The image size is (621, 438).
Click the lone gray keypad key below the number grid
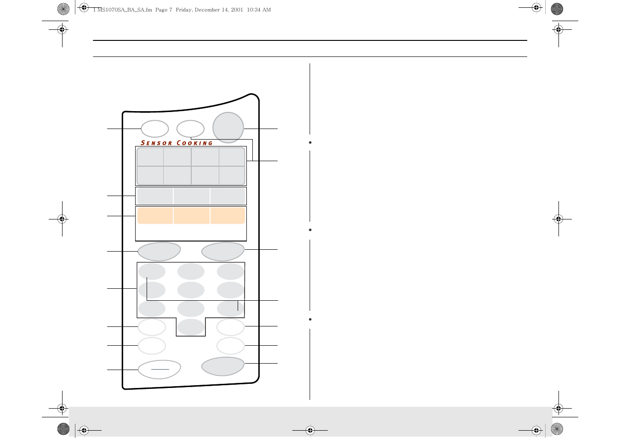coord(191,327)
